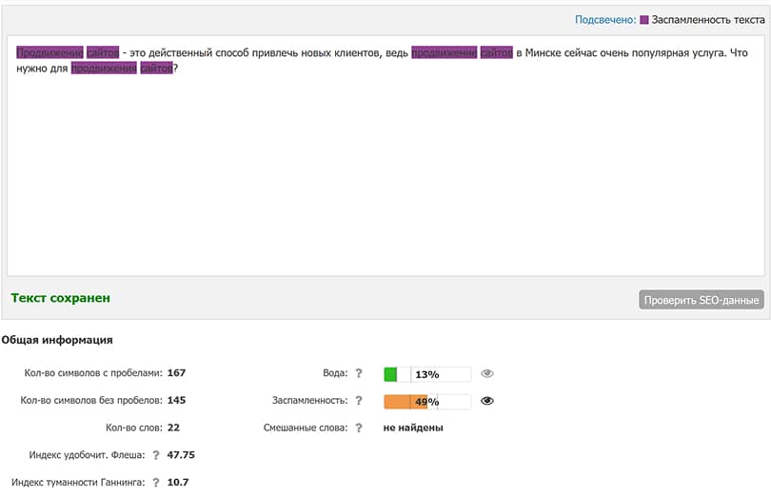Click the 'Подсвечено:' link

(605, 20)
